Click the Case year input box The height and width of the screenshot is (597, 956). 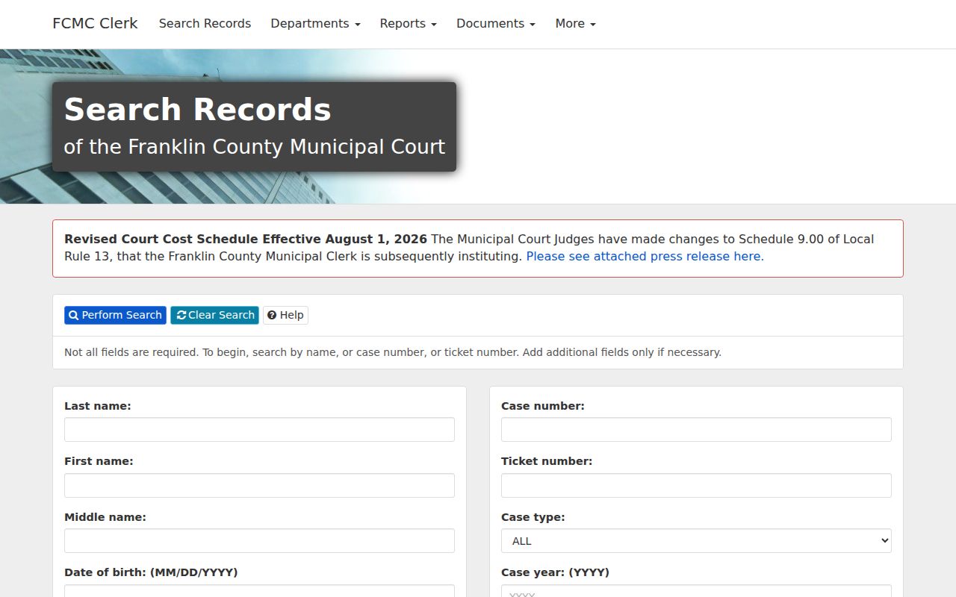[696, 591]
